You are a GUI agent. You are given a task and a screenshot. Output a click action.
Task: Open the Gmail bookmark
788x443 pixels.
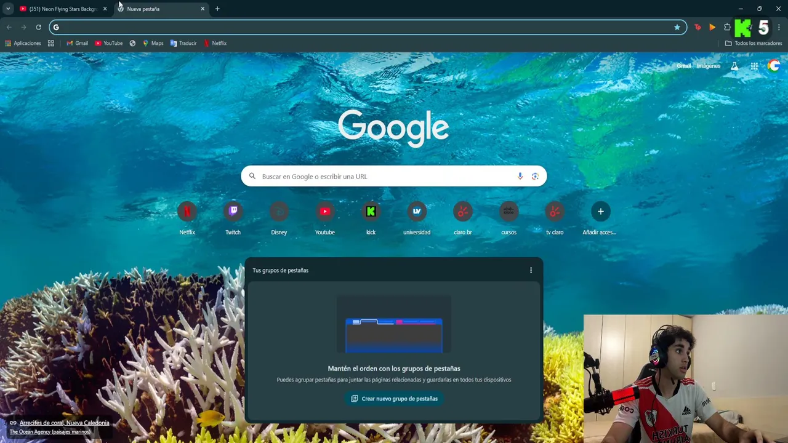coord(77,43)
